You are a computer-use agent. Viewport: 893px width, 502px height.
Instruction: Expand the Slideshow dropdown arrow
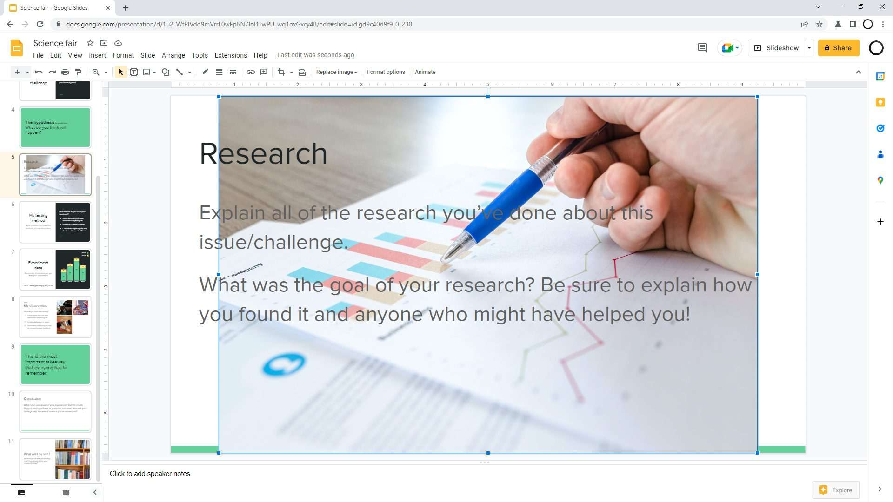(x=810, y=48)
